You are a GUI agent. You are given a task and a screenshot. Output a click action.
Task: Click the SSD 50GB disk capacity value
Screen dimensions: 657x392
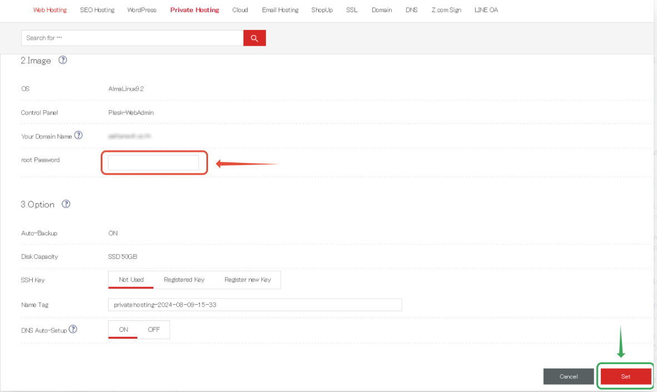(x=122, y=257)
